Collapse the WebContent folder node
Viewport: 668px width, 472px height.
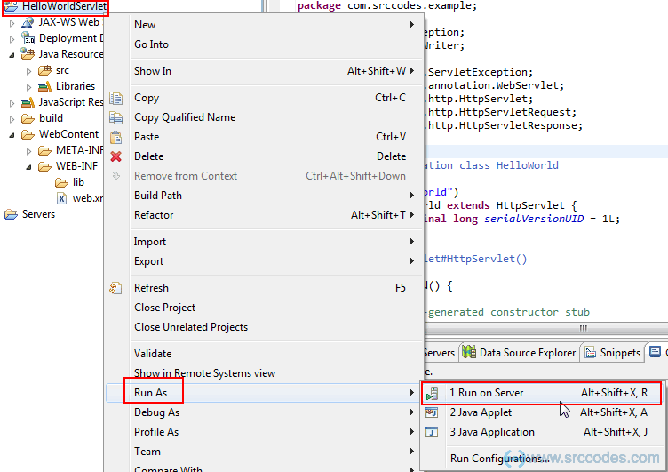coord(12,134)
